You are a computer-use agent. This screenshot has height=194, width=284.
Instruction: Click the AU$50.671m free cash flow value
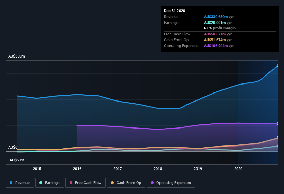click(215, 34)
